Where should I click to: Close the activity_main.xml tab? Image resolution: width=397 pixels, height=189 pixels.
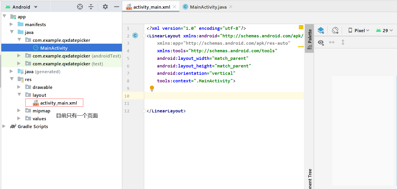[x=175, y=7]
